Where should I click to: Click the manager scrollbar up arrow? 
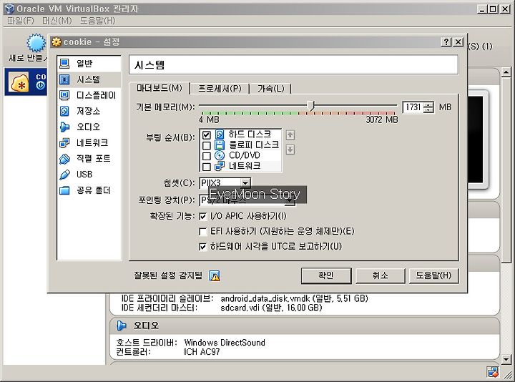tap(506, 72)
